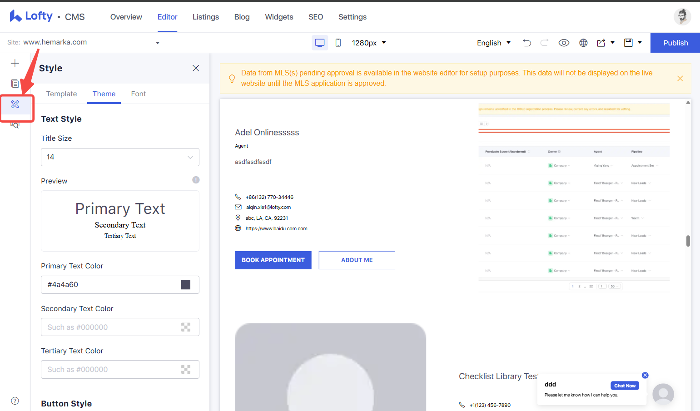Switch to mobile view icon
Screen dimensions: 700x411
338,43
